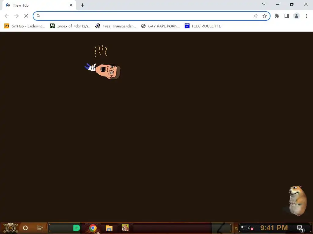Open the notification center icon
The width and height of the screenshot is (313, 234).
[x=300, y=228]
